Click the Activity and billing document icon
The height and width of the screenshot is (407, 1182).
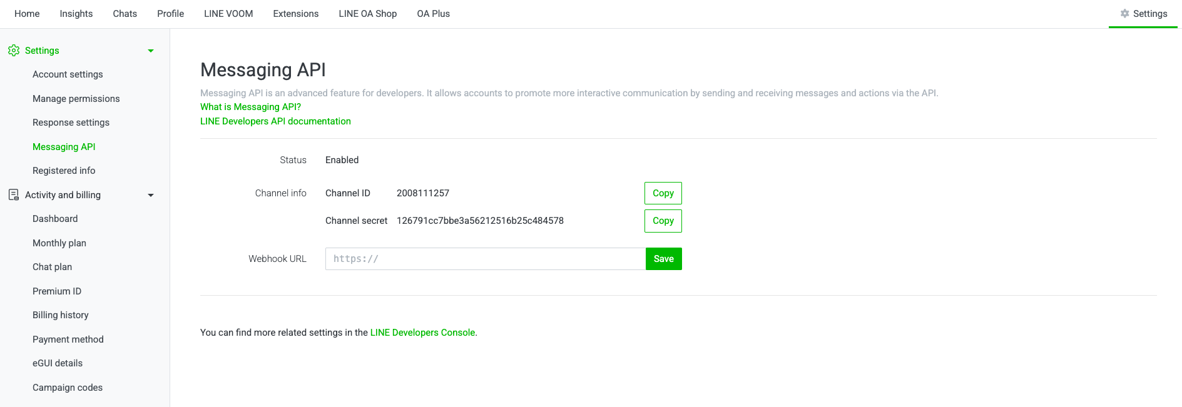(14, 195)
